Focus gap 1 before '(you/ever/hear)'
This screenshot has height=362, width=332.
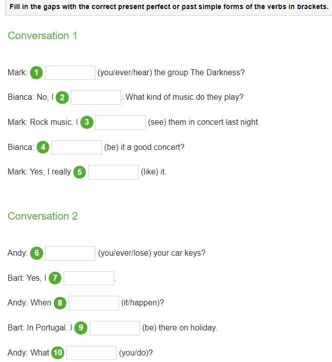click(x=70, y=73)
